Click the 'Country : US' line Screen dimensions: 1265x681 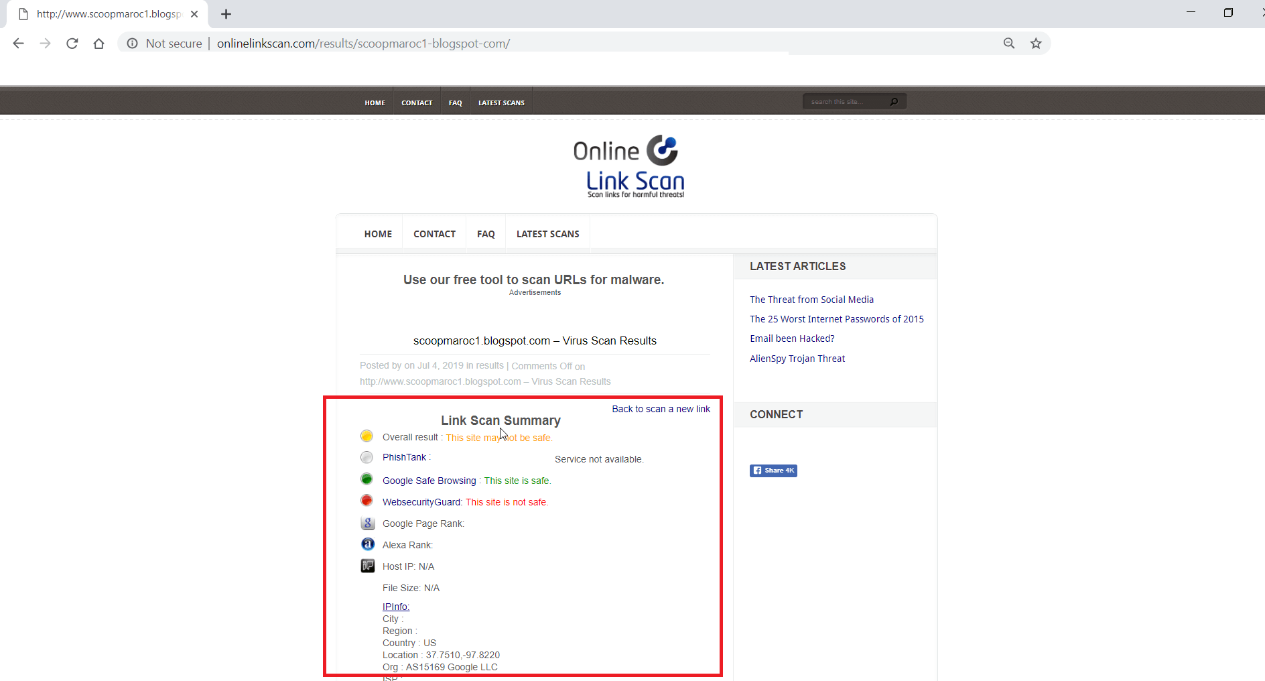[409, 643]
